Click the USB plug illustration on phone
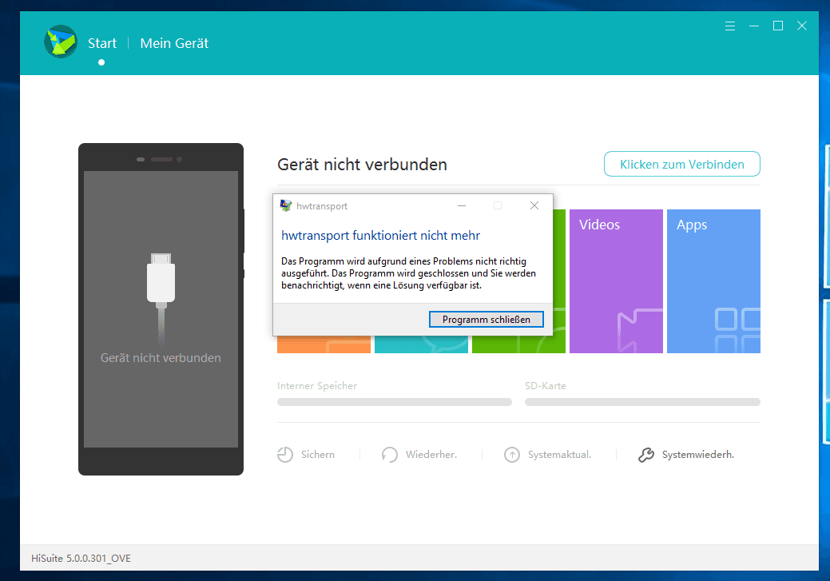The image size is (830, 581). pyautogui.click(x=161, y=280)
